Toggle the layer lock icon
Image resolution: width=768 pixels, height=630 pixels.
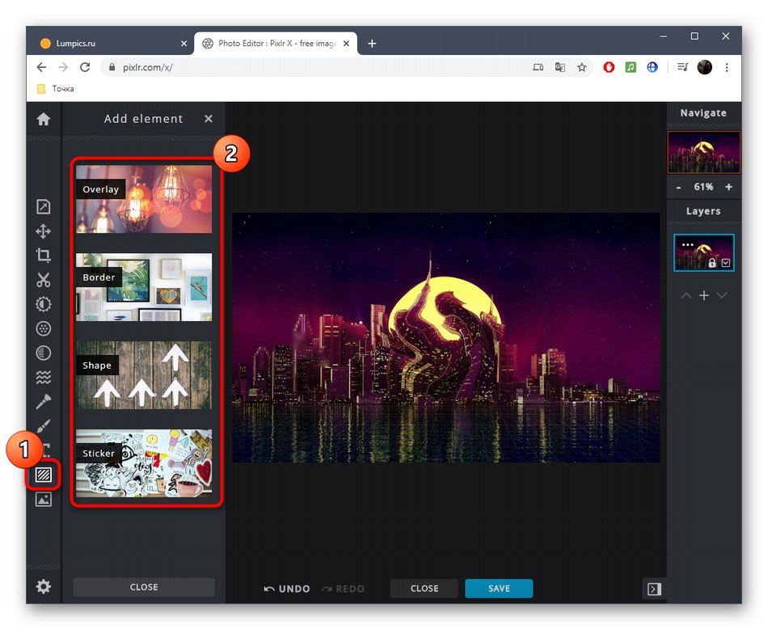[712, 263]
